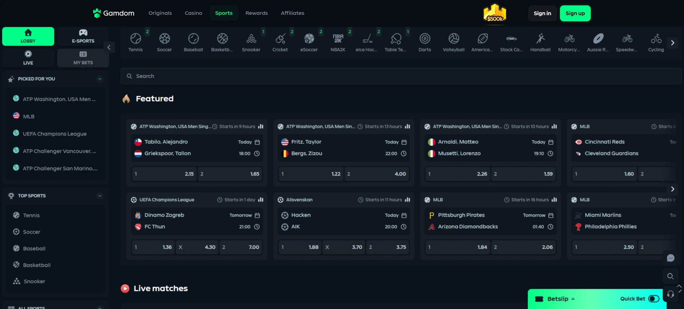Viewport: 684px width, 309px height.
Task: Open the Casino menu
Action: tap(193, 13)
